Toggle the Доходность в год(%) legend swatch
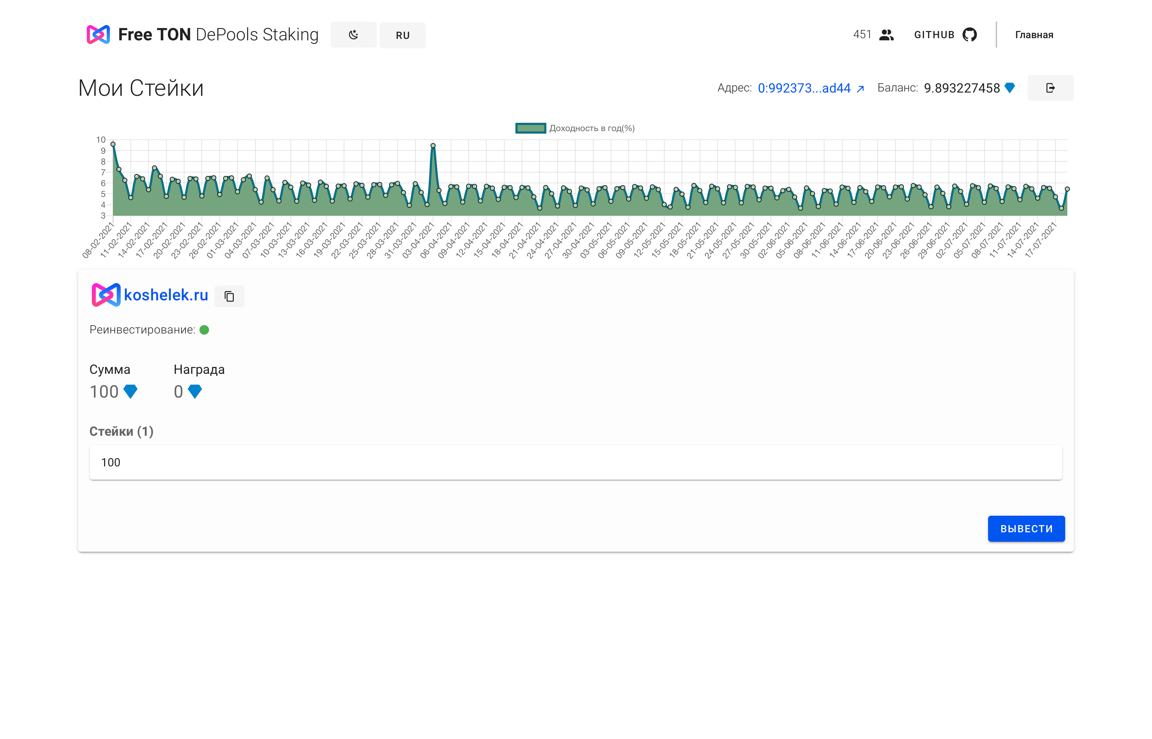 [x=530, y=128]
